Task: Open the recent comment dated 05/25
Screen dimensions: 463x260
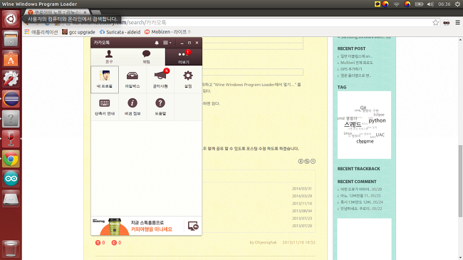Action: [x=360, y=196]
